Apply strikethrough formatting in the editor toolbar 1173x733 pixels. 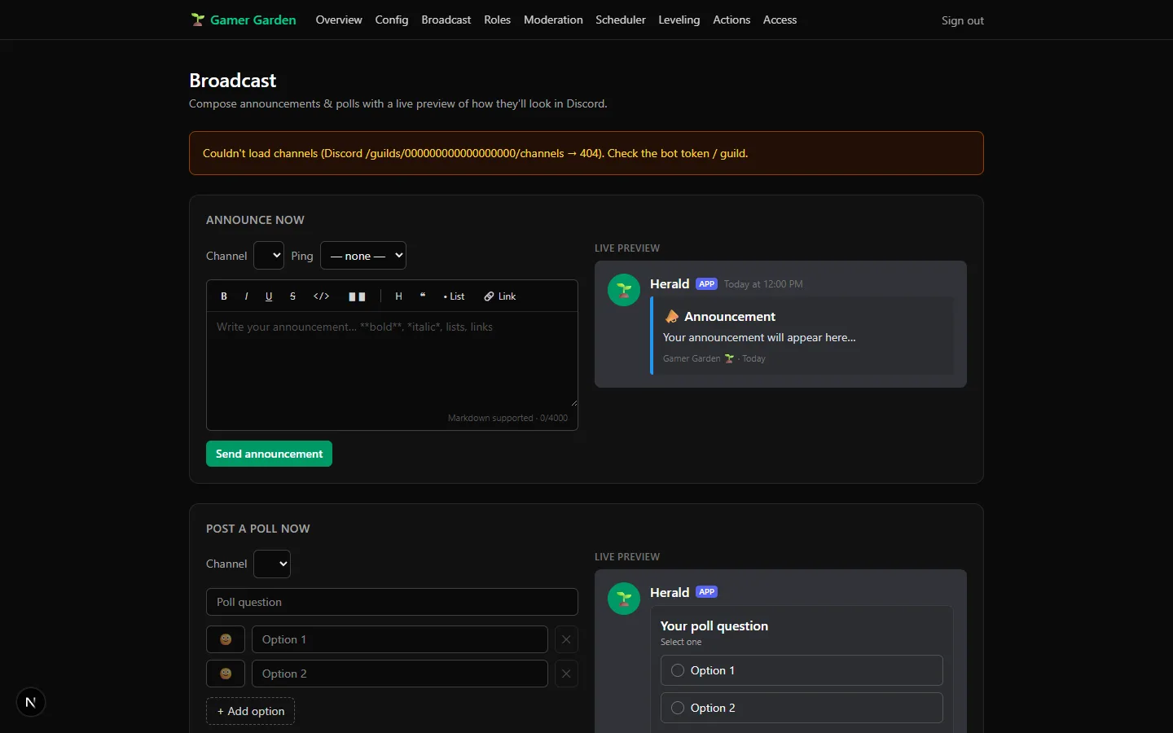(x=292, y=296)
